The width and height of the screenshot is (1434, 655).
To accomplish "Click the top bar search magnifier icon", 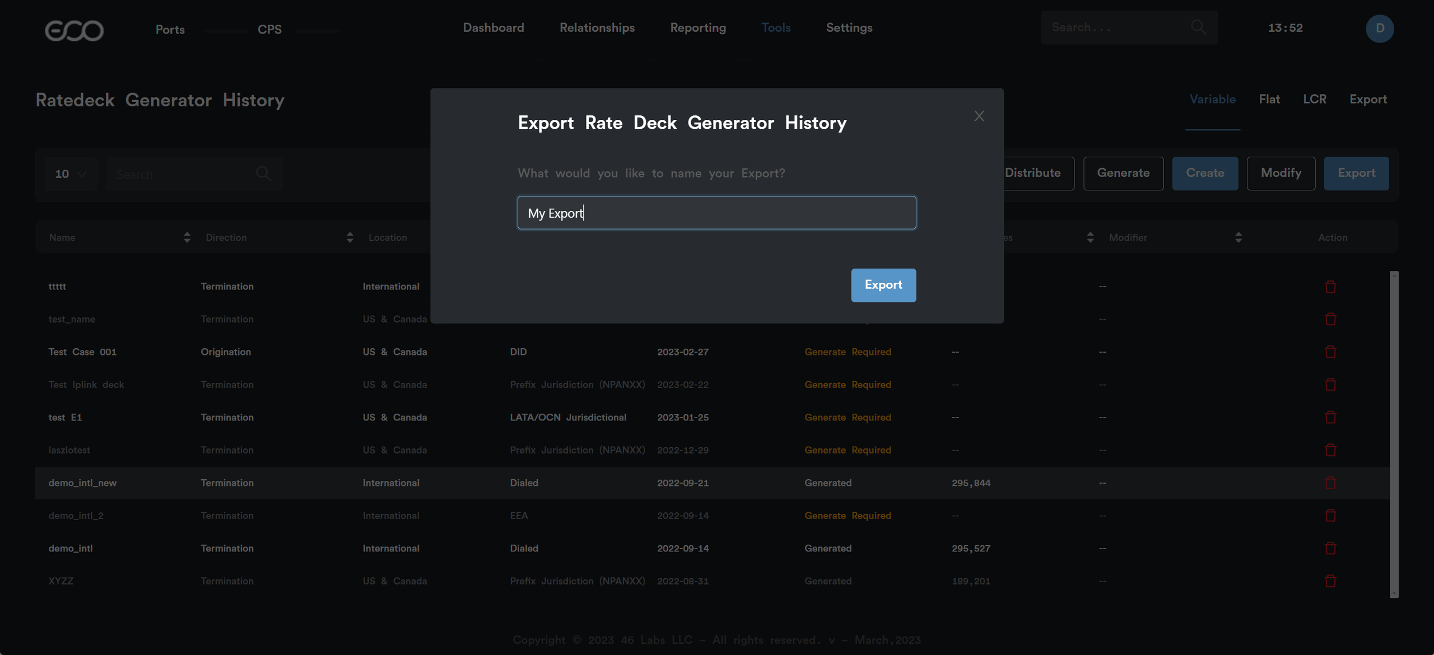I will click(x=1198, y=27).
